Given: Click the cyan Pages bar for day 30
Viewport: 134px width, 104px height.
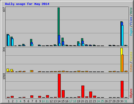Looking at the screenshot, I should point(122,36).
